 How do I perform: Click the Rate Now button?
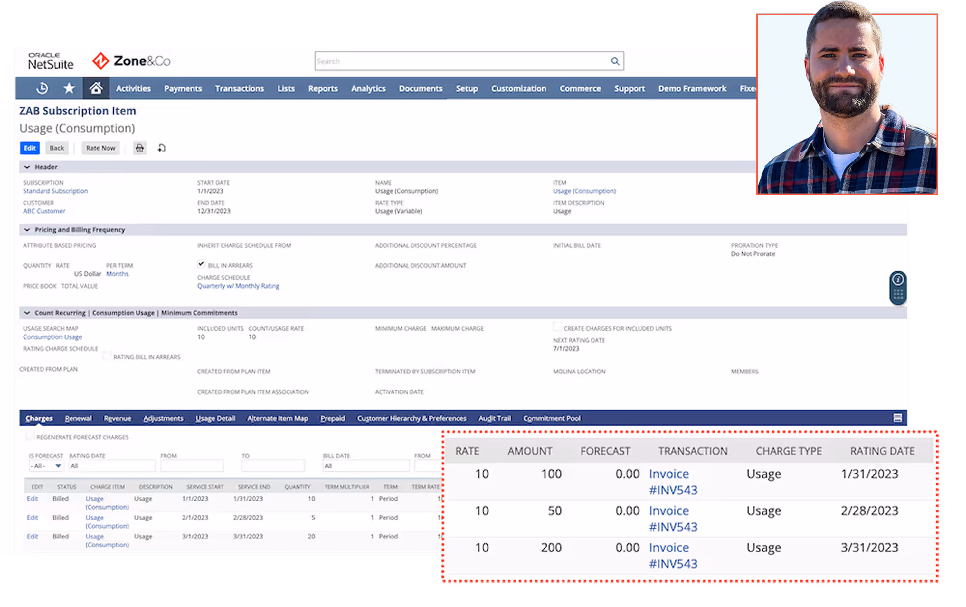click(100, 148)
